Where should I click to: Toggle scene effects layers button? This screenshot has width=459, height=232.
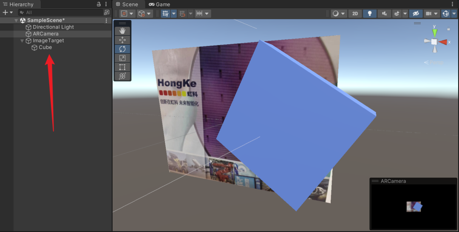[x=397, y=14]
